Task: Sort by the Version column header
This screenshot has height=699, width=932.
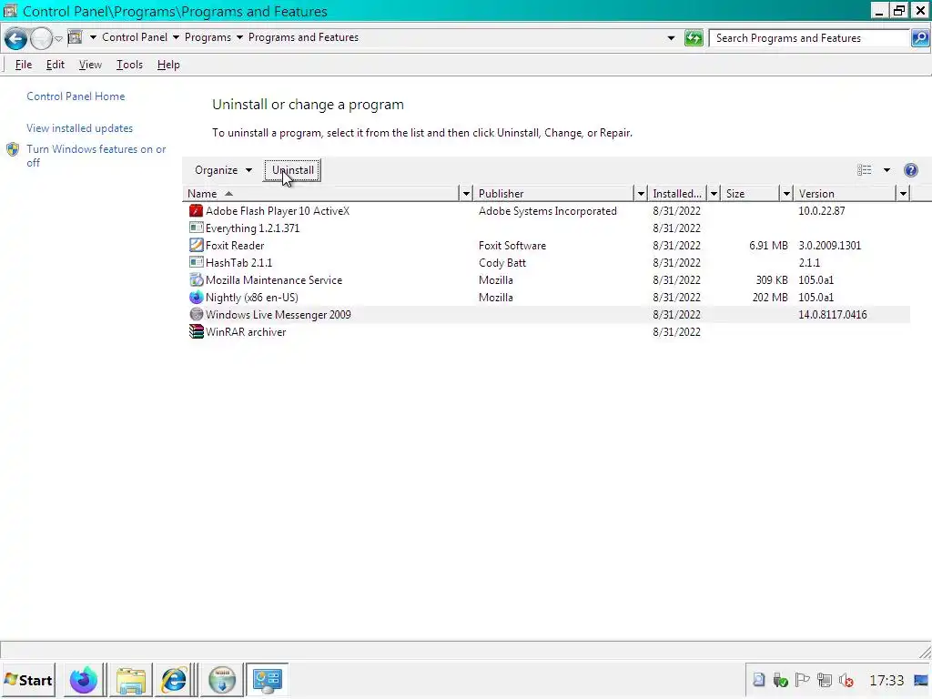Action: click(846, 194)
